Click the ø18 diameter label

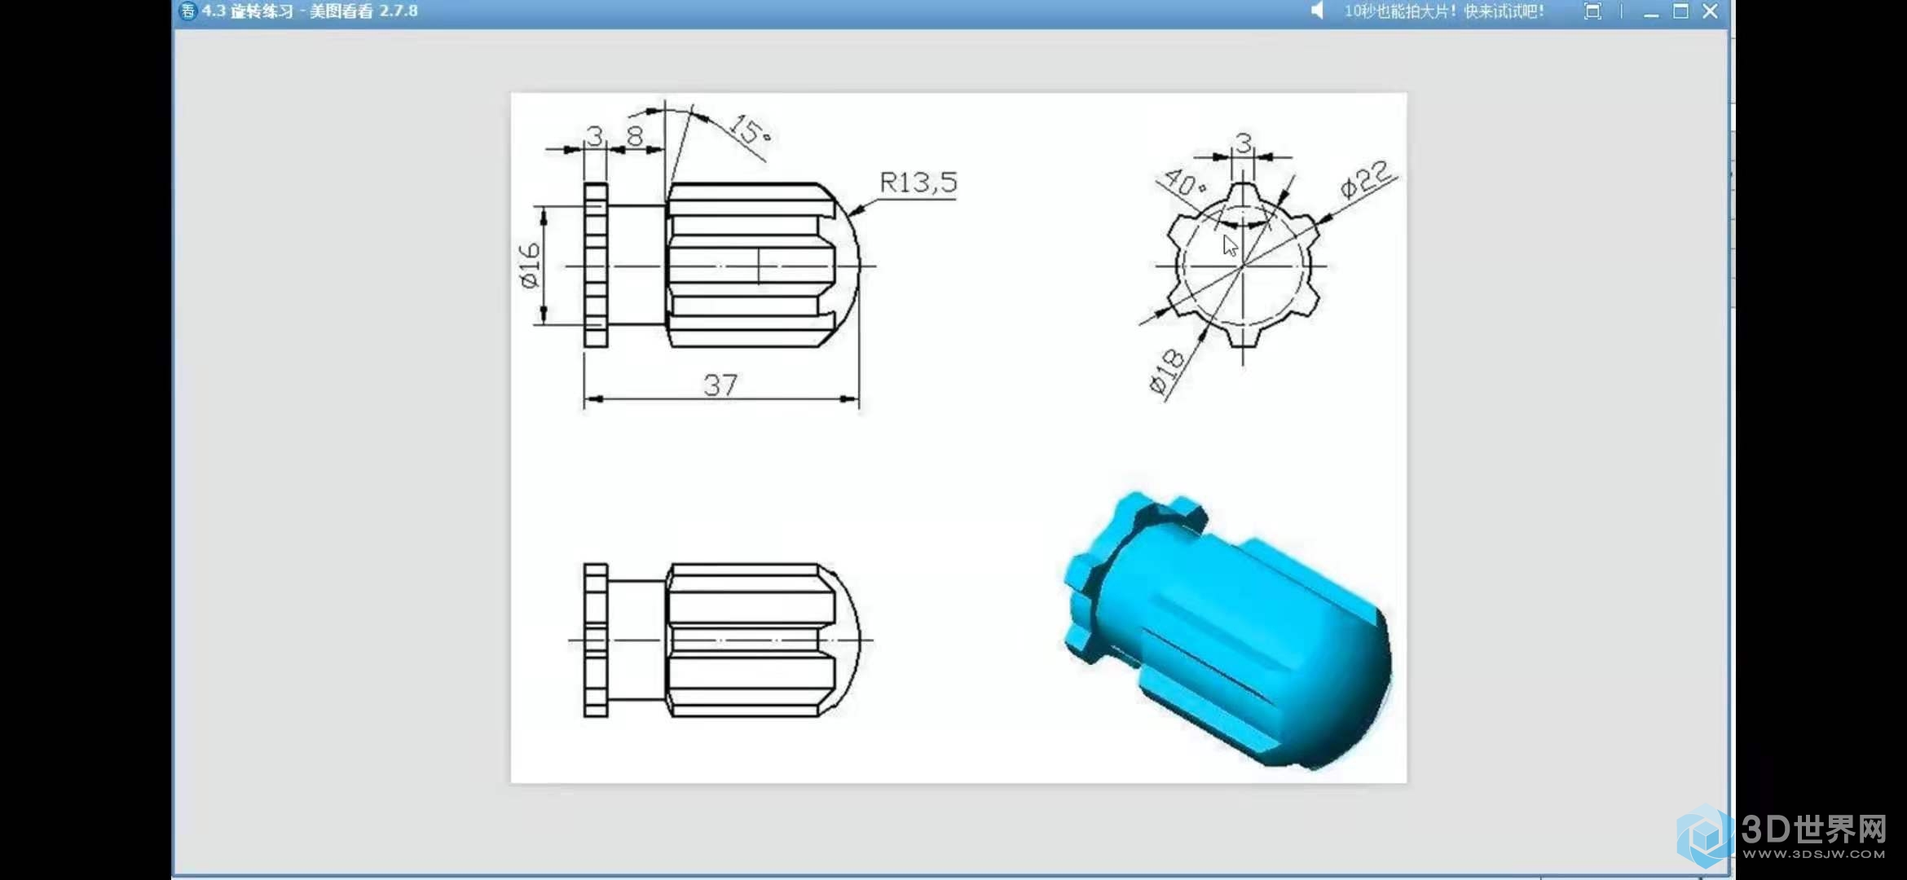point(1166,371)
